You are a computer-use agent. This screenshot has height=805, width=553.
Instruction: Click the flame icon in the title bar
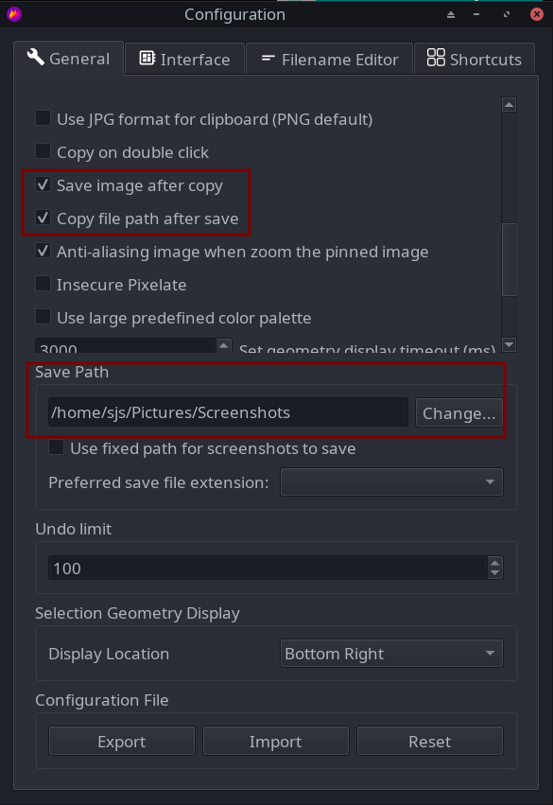pos(14,14)
